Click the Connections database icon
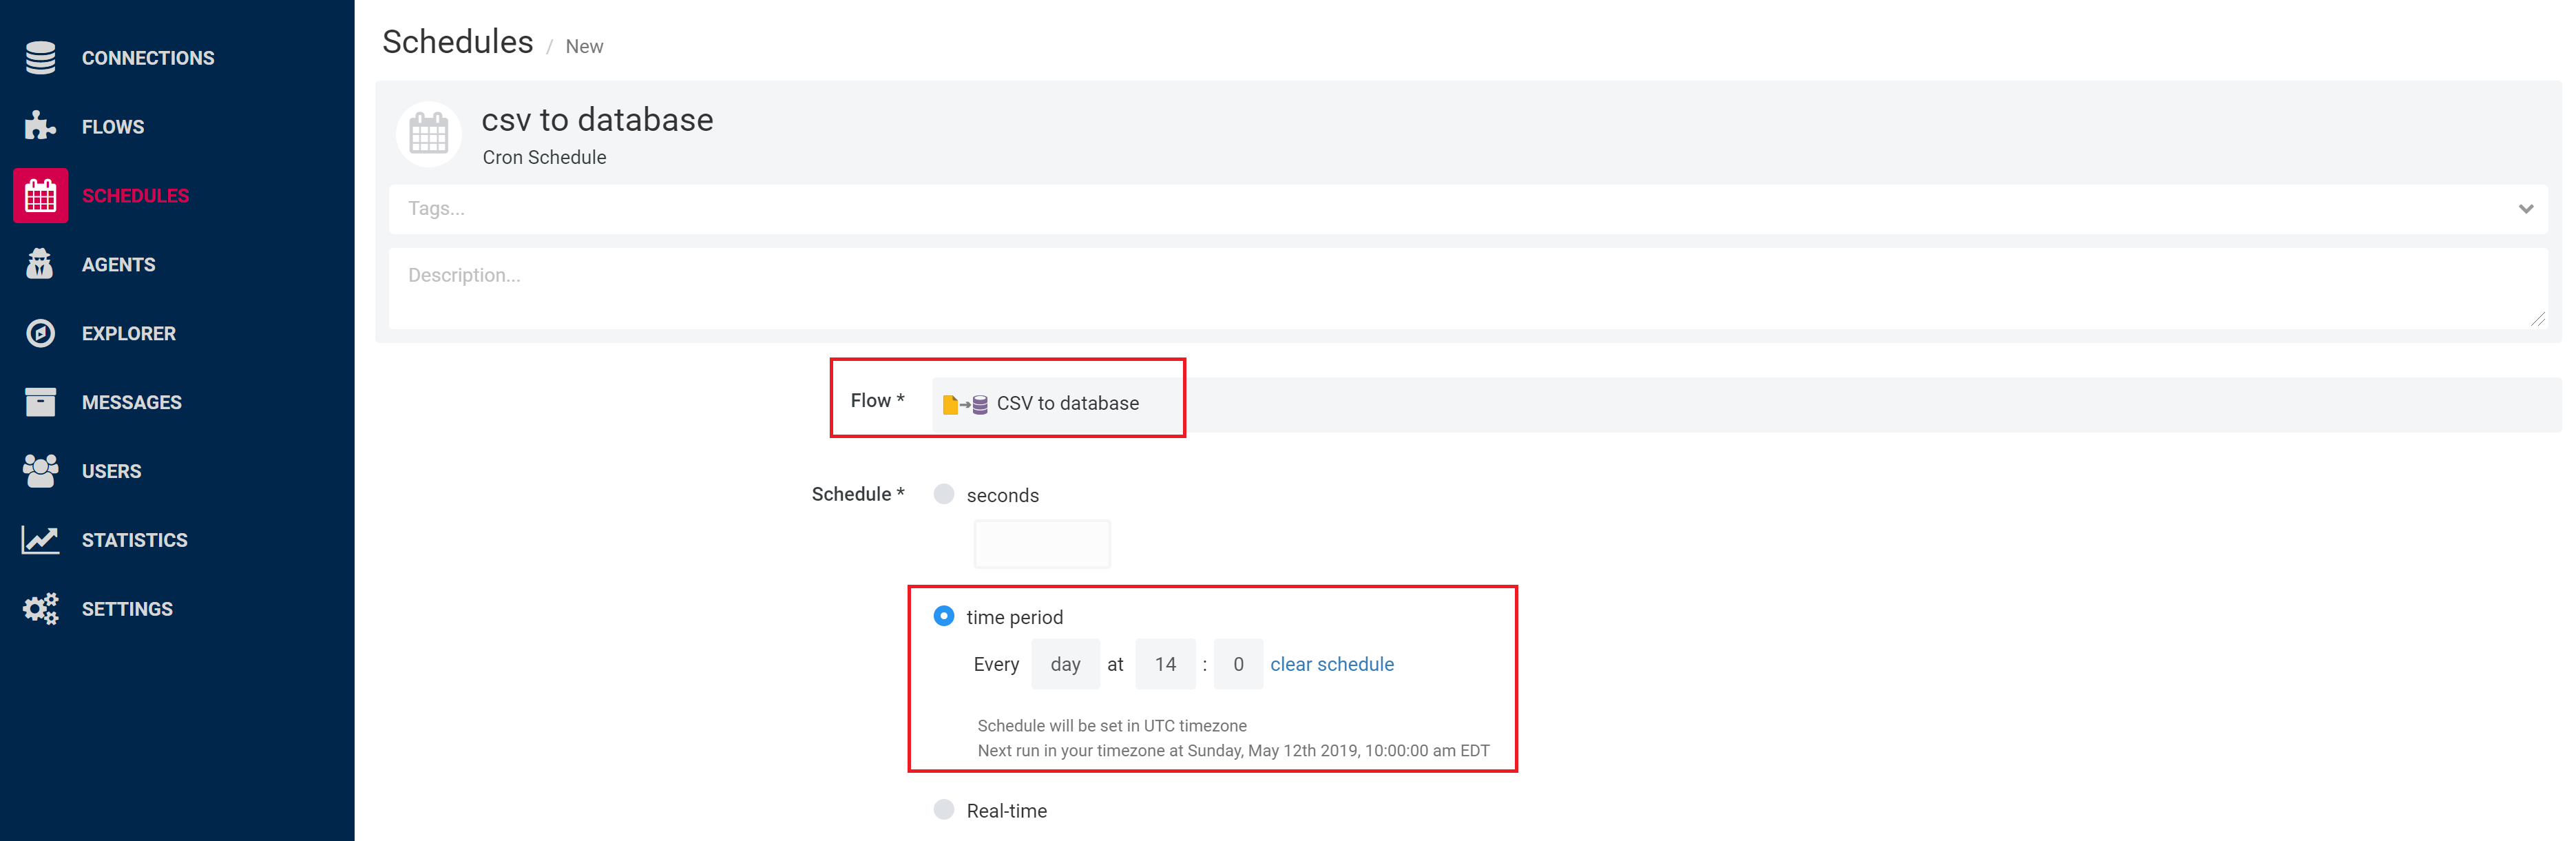The width and height of the screenshot is (2576, 841). pyautogui.click(x=40, y=58)
